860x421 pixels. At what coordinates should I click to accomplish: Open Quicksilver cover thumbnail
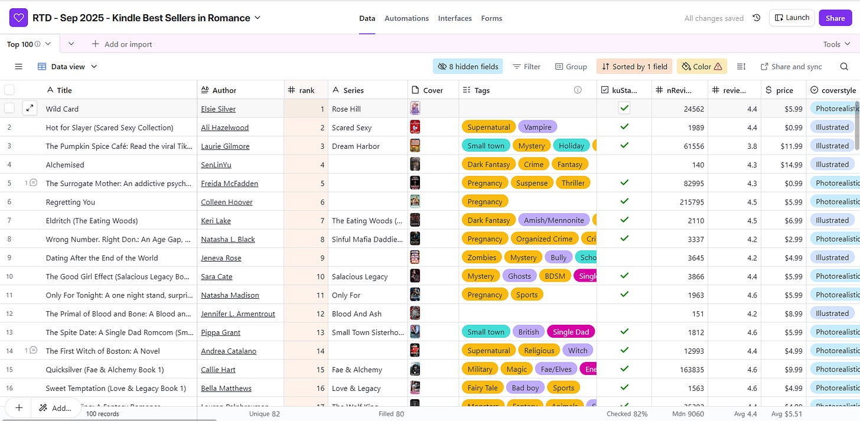point(415,369)
